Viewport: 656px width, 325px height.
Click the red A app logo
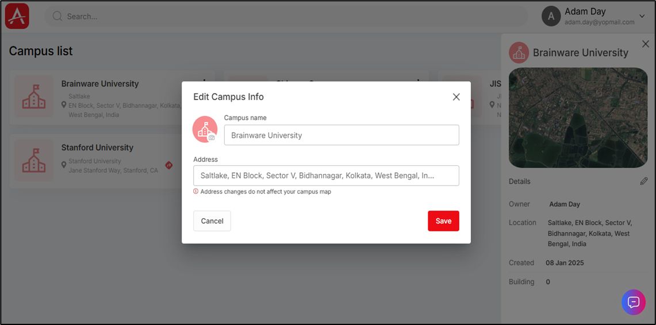click(x=17, y=16)
